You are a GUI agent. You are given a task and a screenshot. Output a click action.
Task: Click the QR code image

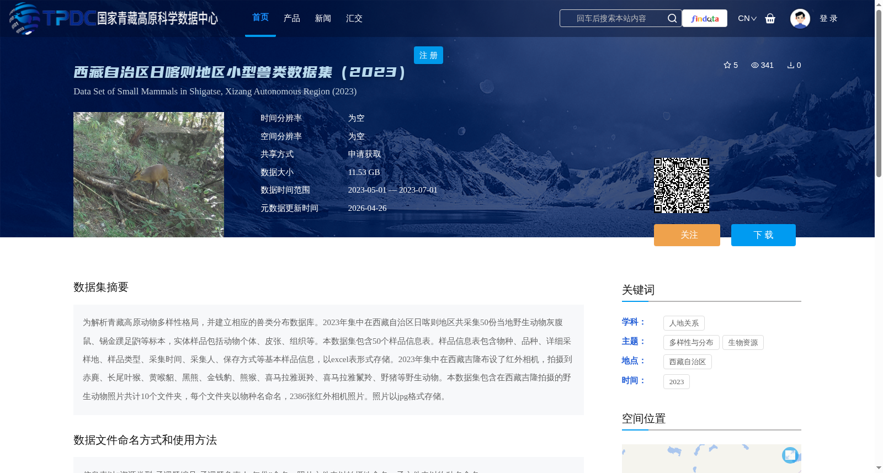(682, 185)
